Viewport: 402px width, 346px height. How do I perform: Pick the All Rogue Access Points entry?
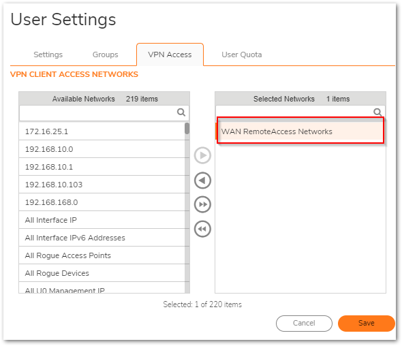click(102, 255)
